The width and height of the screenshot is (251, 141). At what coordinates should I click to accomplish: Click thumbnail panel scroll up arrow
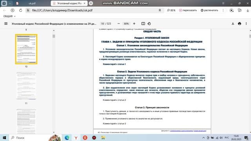(x=54, y=30)
